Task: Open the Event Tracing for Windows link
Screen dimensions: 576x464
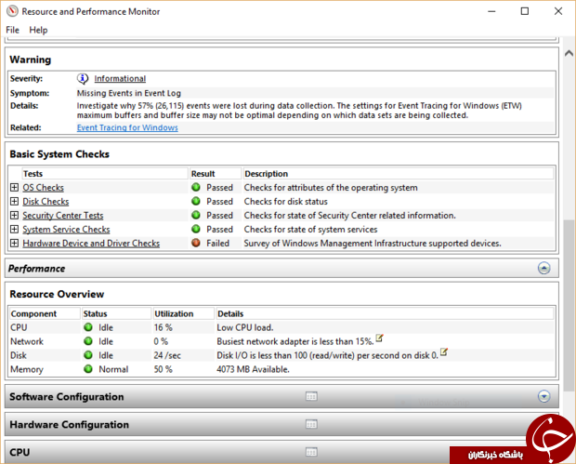Action: point(127,127)
